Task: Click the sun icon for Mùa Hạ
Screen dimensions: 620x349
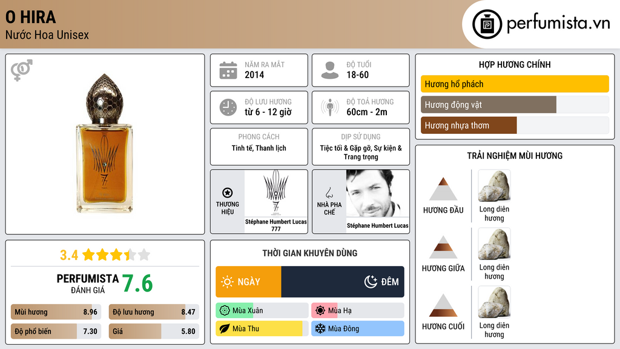Action: click(x=320, y=311)
